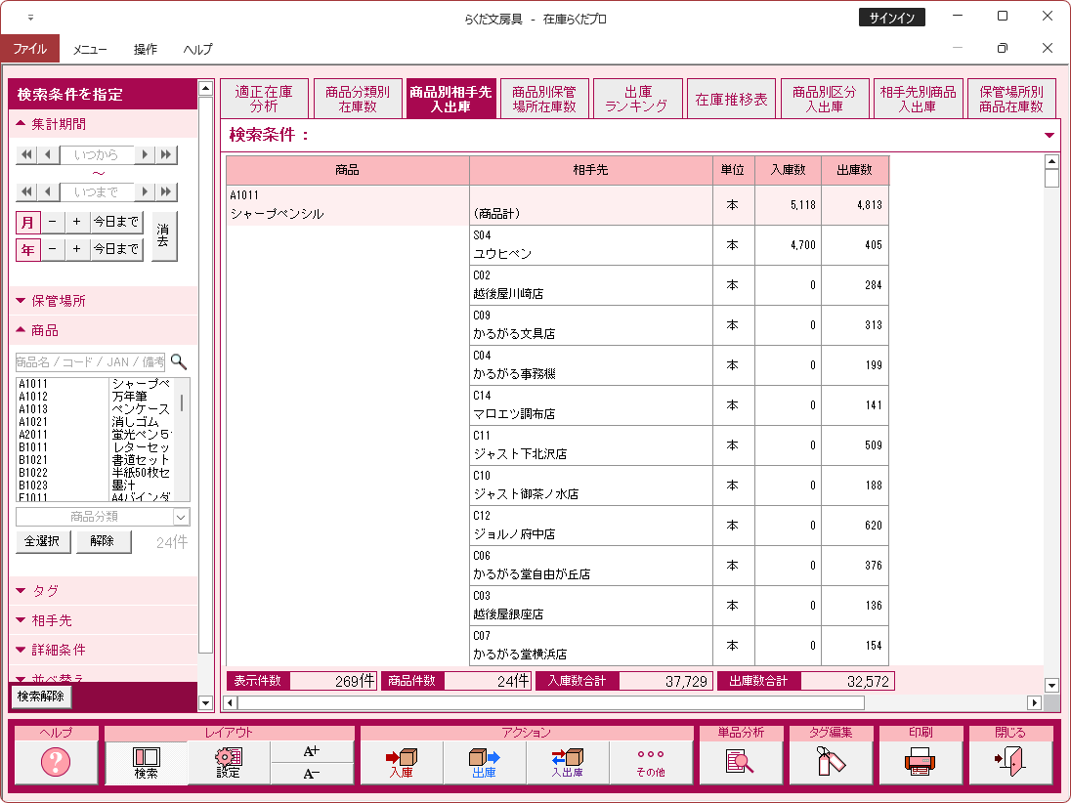Click the product search input field
The height and width of the screenshot is (803, 1071).
click(x=91, y=361)
